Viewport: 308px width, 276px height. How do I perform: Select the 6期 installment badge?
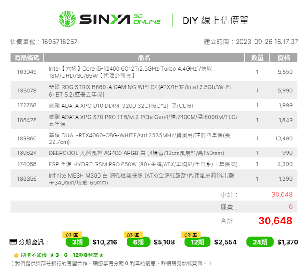(x=139, y=242)
